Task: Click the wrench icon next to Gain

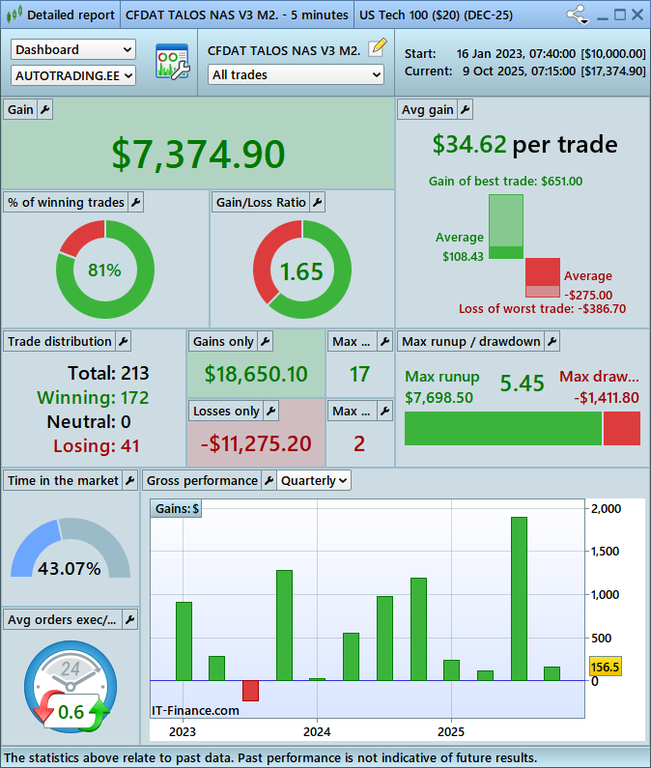Action: coord(45,110)
